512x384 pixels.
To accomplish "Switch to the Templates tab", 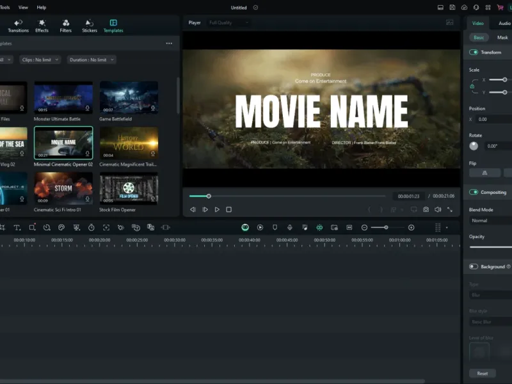I will coord(113,26).
